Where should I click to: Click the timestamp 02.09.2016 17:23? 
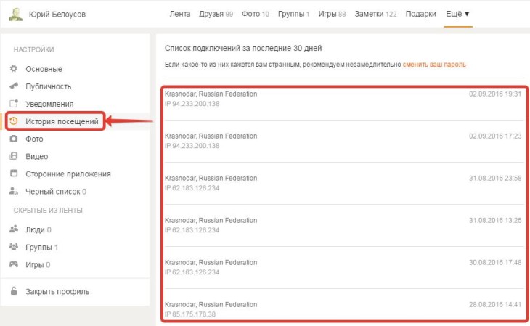[495, 136]
